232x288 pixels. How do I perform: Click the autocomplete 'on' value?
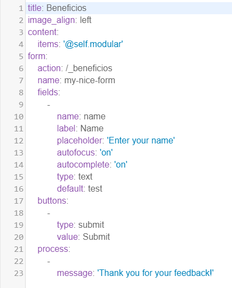[x=121, y=165]
